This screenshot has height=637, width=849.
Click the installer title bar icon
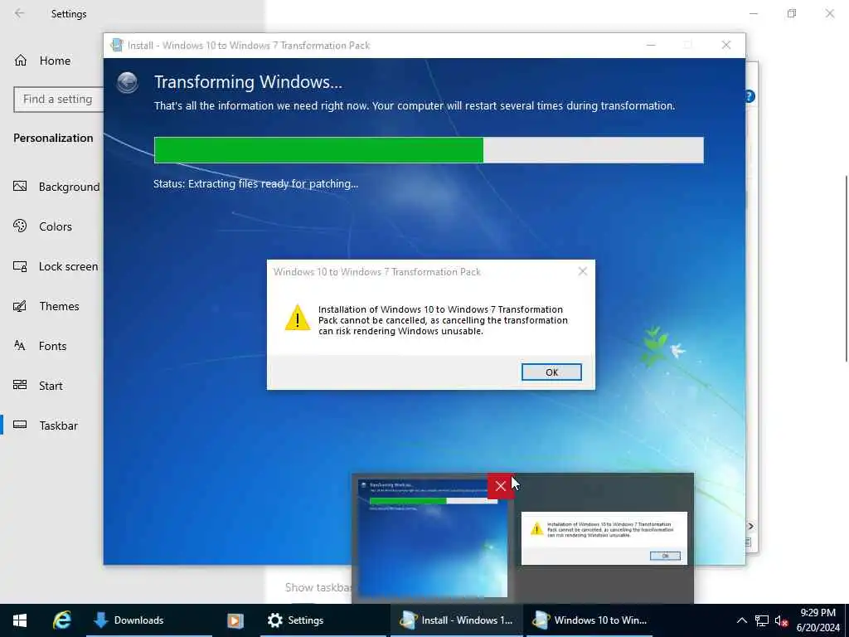pyautogui.click(x=116, y=45)
